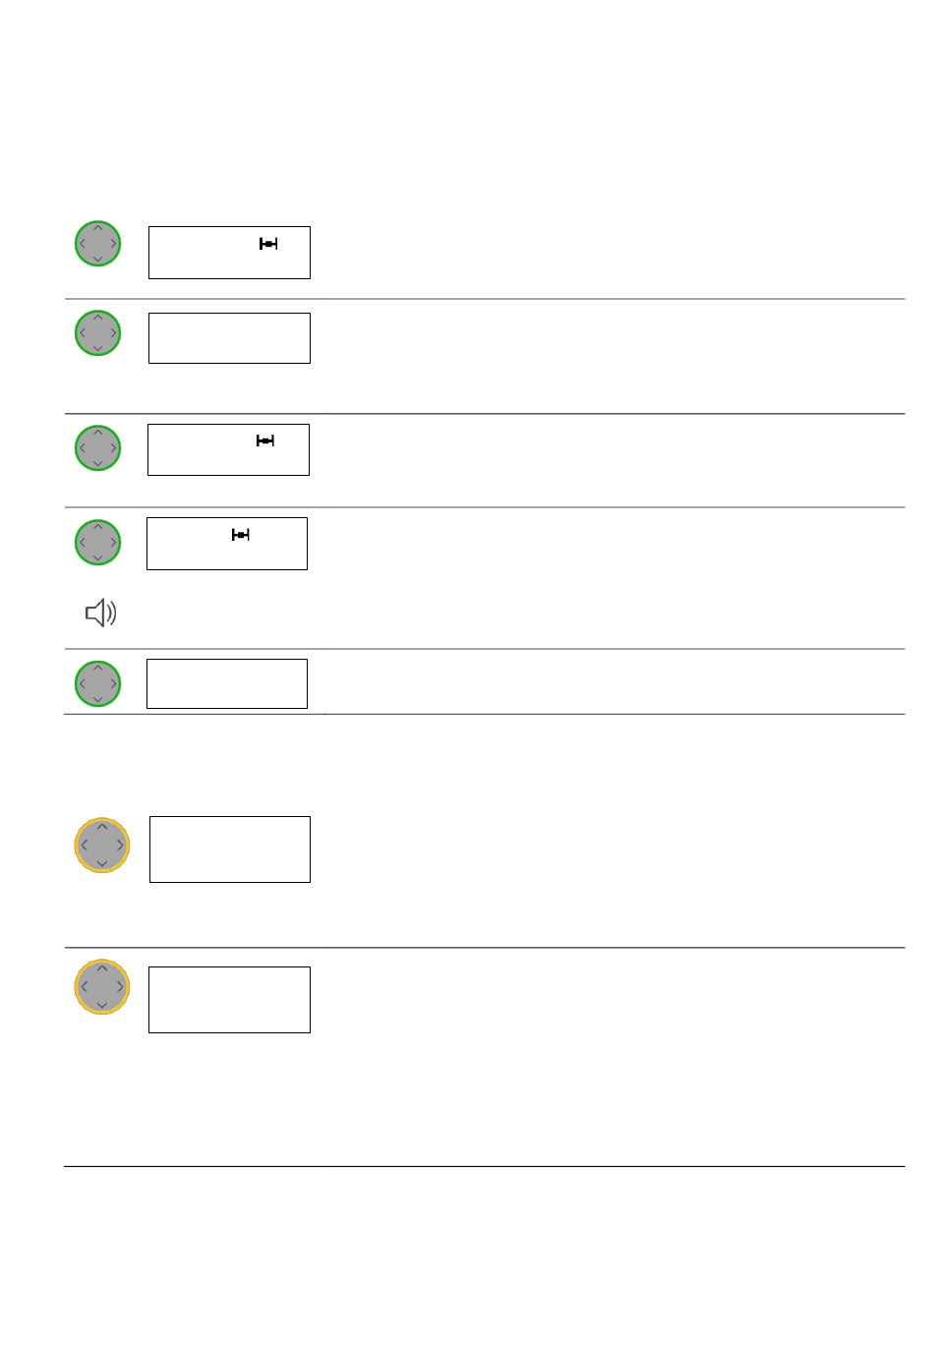Click the empty display box beside the fifth green joystick
The image size is (934, 1346).
227,683
